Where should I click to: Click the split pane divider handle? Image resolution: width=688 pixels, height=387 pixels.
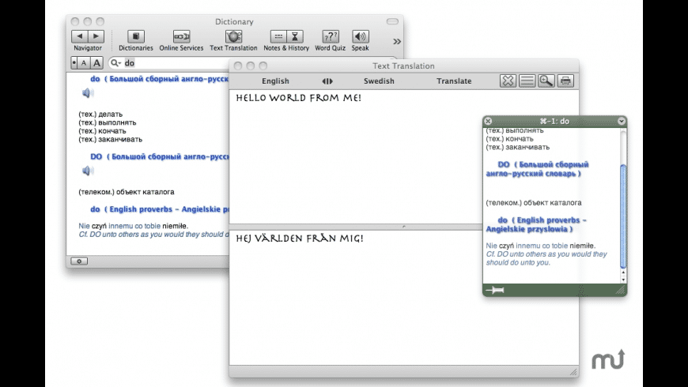tap(403, 227)
